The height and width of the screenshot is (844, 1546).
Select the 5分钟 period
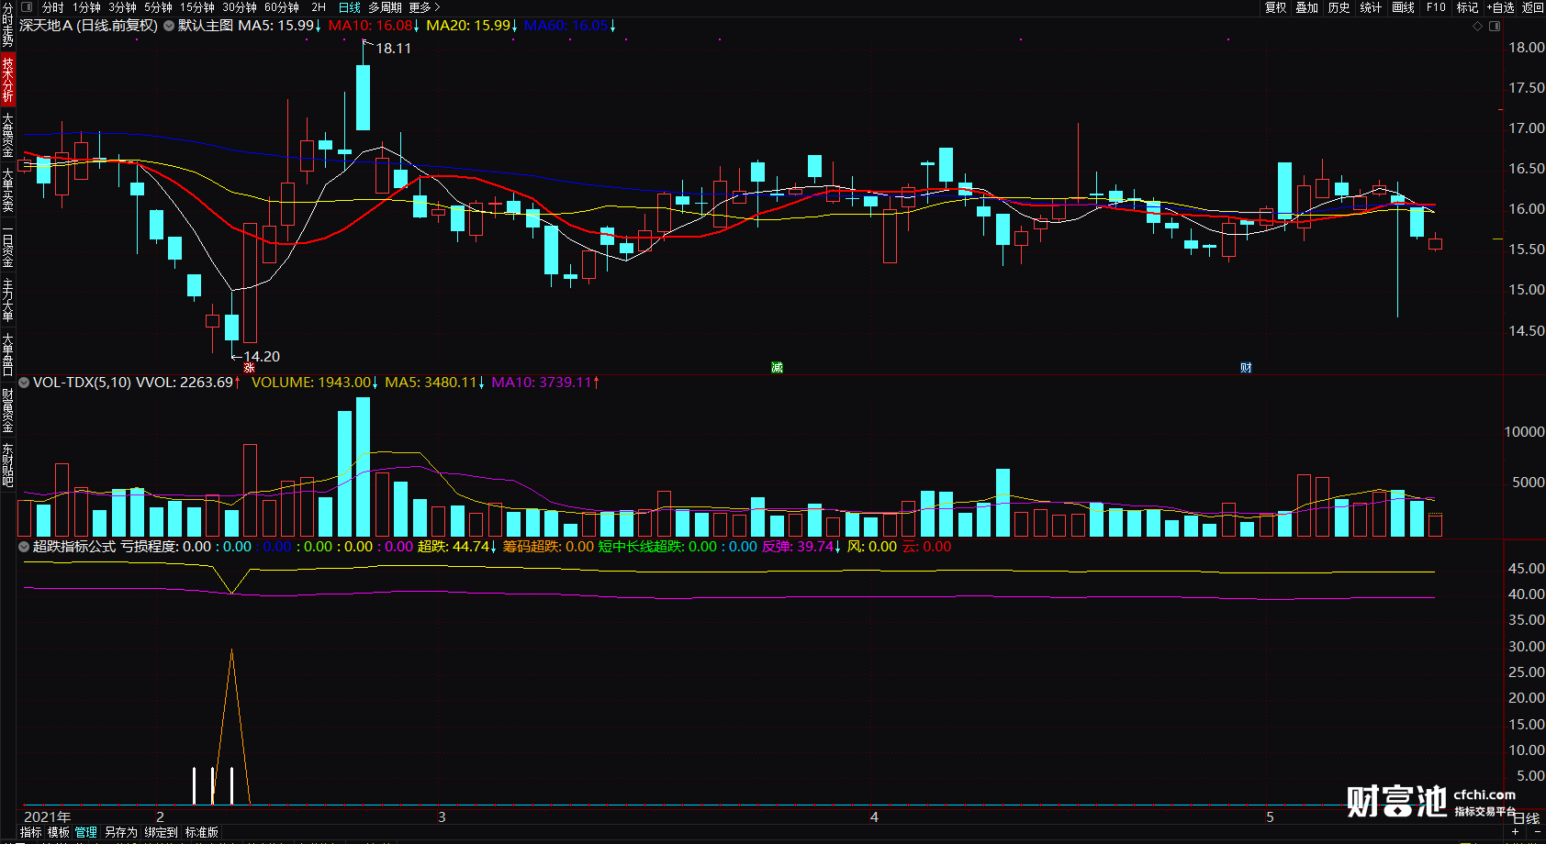[158, 7]
